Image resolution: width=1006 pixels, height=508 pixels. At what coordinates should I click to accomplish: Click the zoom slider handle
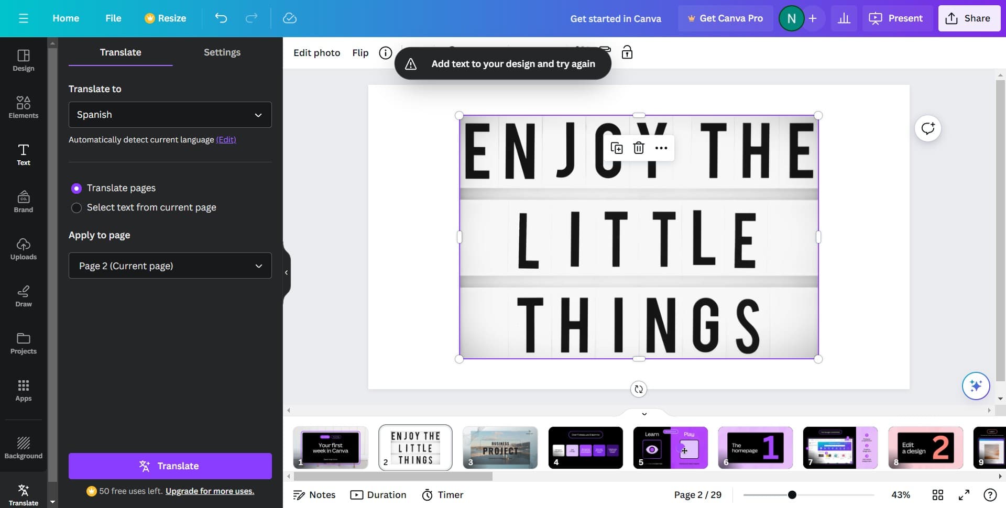(x=792, y=495)
